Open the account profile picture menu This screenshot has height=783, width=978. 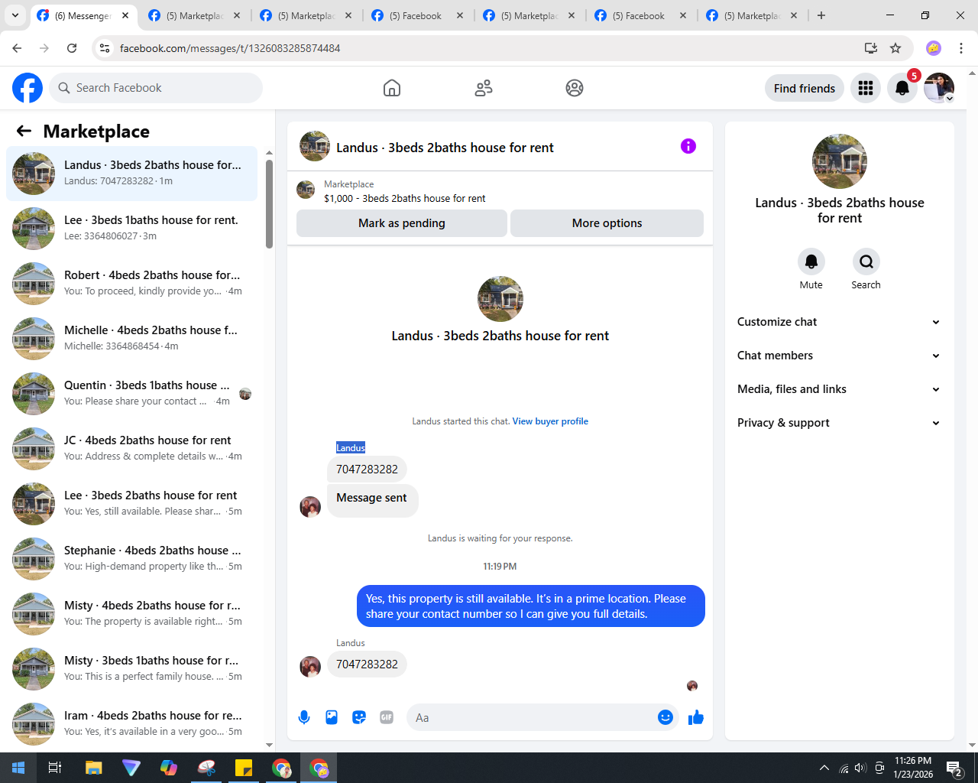click(x=939, y=88)
